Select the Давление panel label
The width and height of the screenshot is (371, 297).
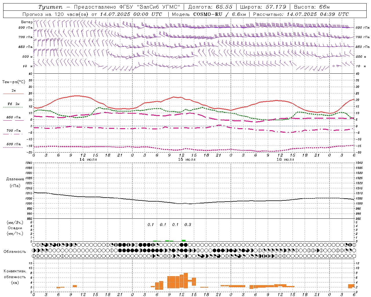(15, 179)
